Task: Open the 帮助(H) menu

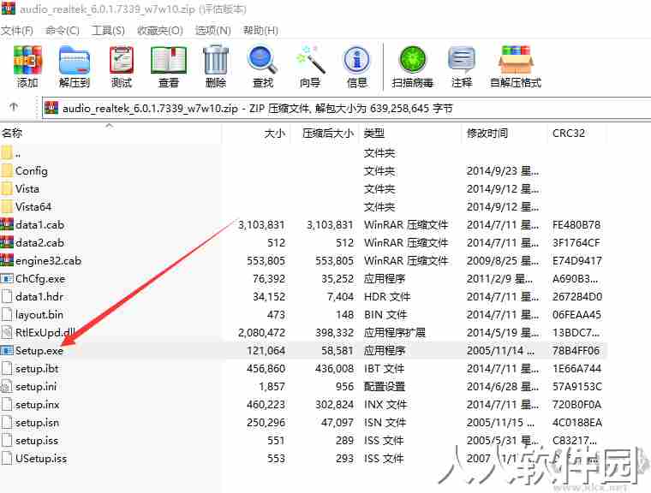Action: (260, 30)
